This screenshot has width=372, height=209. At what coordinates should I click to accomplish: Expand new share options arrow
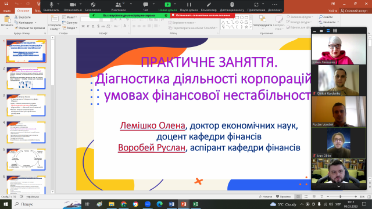click(x=175, y=4)
